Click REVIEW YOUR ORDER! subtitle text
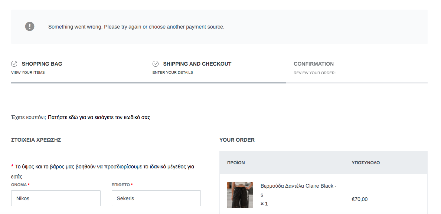441x214 pixels. (x=314, y=73)
